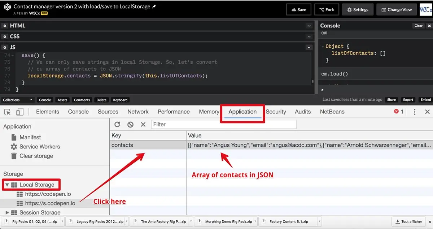This screenshot has height=229, width=433.
Task: Switch to Performance tab
Action: click(x=174, y=112)
